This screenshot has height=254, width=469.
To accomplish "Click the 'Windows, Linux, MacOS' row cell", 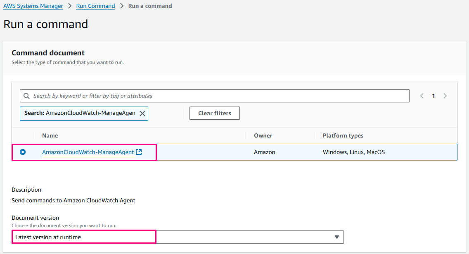I will tap(353, 152).
